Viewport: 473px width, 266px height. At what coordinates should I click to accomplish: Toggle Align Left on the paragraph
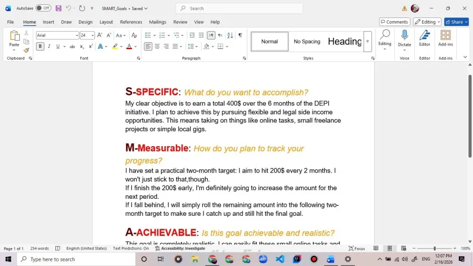pos(148,46)
